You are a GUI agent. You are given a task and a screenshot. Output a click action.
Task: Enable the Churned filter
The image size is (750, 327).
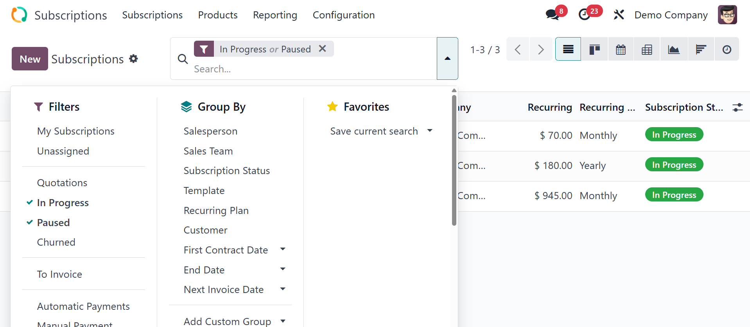click(x=56, y=242)
